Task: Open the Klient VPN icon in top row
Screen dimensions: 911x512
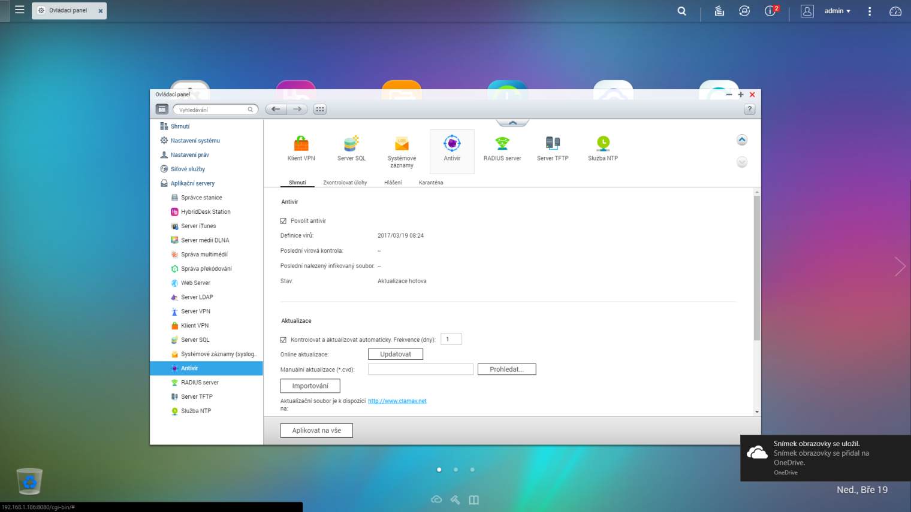Action: click(x=301, y=149)
